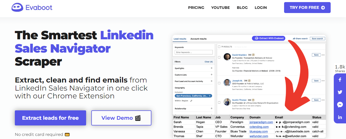
Task: Remove the San Francisco geography filter chip
Action: click(210, 96)
